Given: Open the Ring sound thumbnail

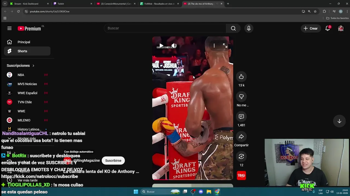Looking at the screenshot, I should coord(241,176).
